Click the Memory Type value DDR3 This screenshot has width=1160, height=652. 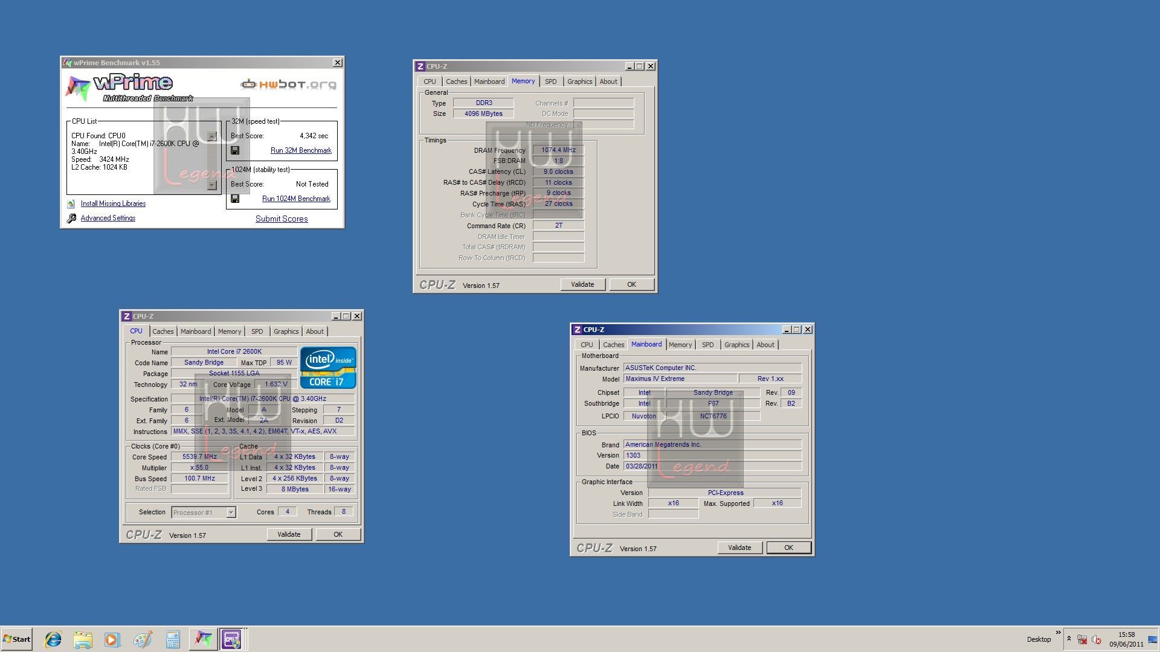(483, 103)
